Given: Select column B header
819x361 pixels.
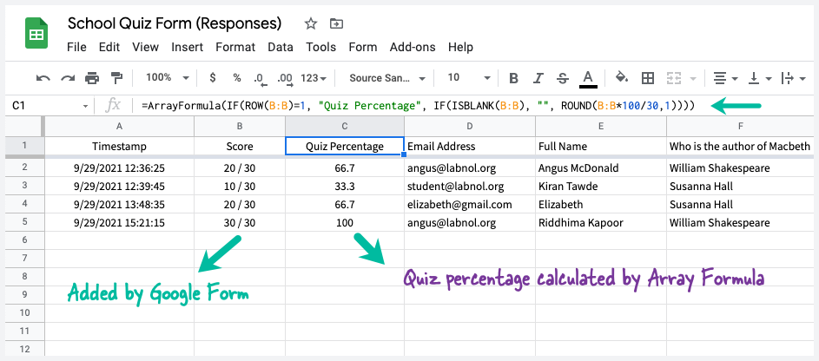Looking at the screenshot, I should (x=240, y=126).
